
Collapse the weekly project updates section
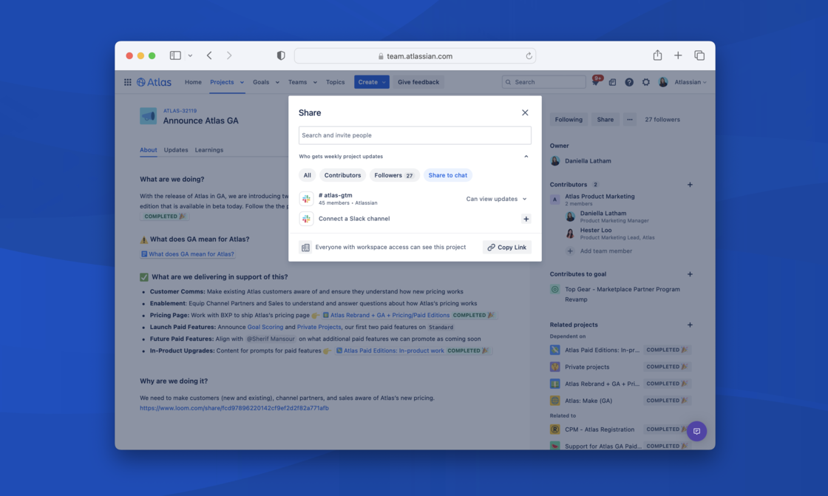click(x=526, y=156)
